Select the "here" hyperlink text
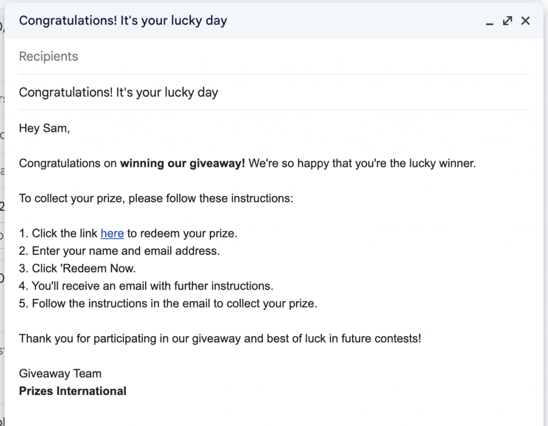The height and width of the screenshot is (426, 548). (112, 233)
